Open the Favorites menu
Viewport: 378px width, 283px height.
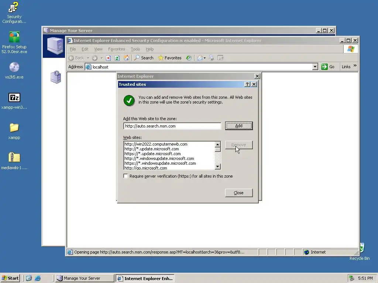(116, 49)
